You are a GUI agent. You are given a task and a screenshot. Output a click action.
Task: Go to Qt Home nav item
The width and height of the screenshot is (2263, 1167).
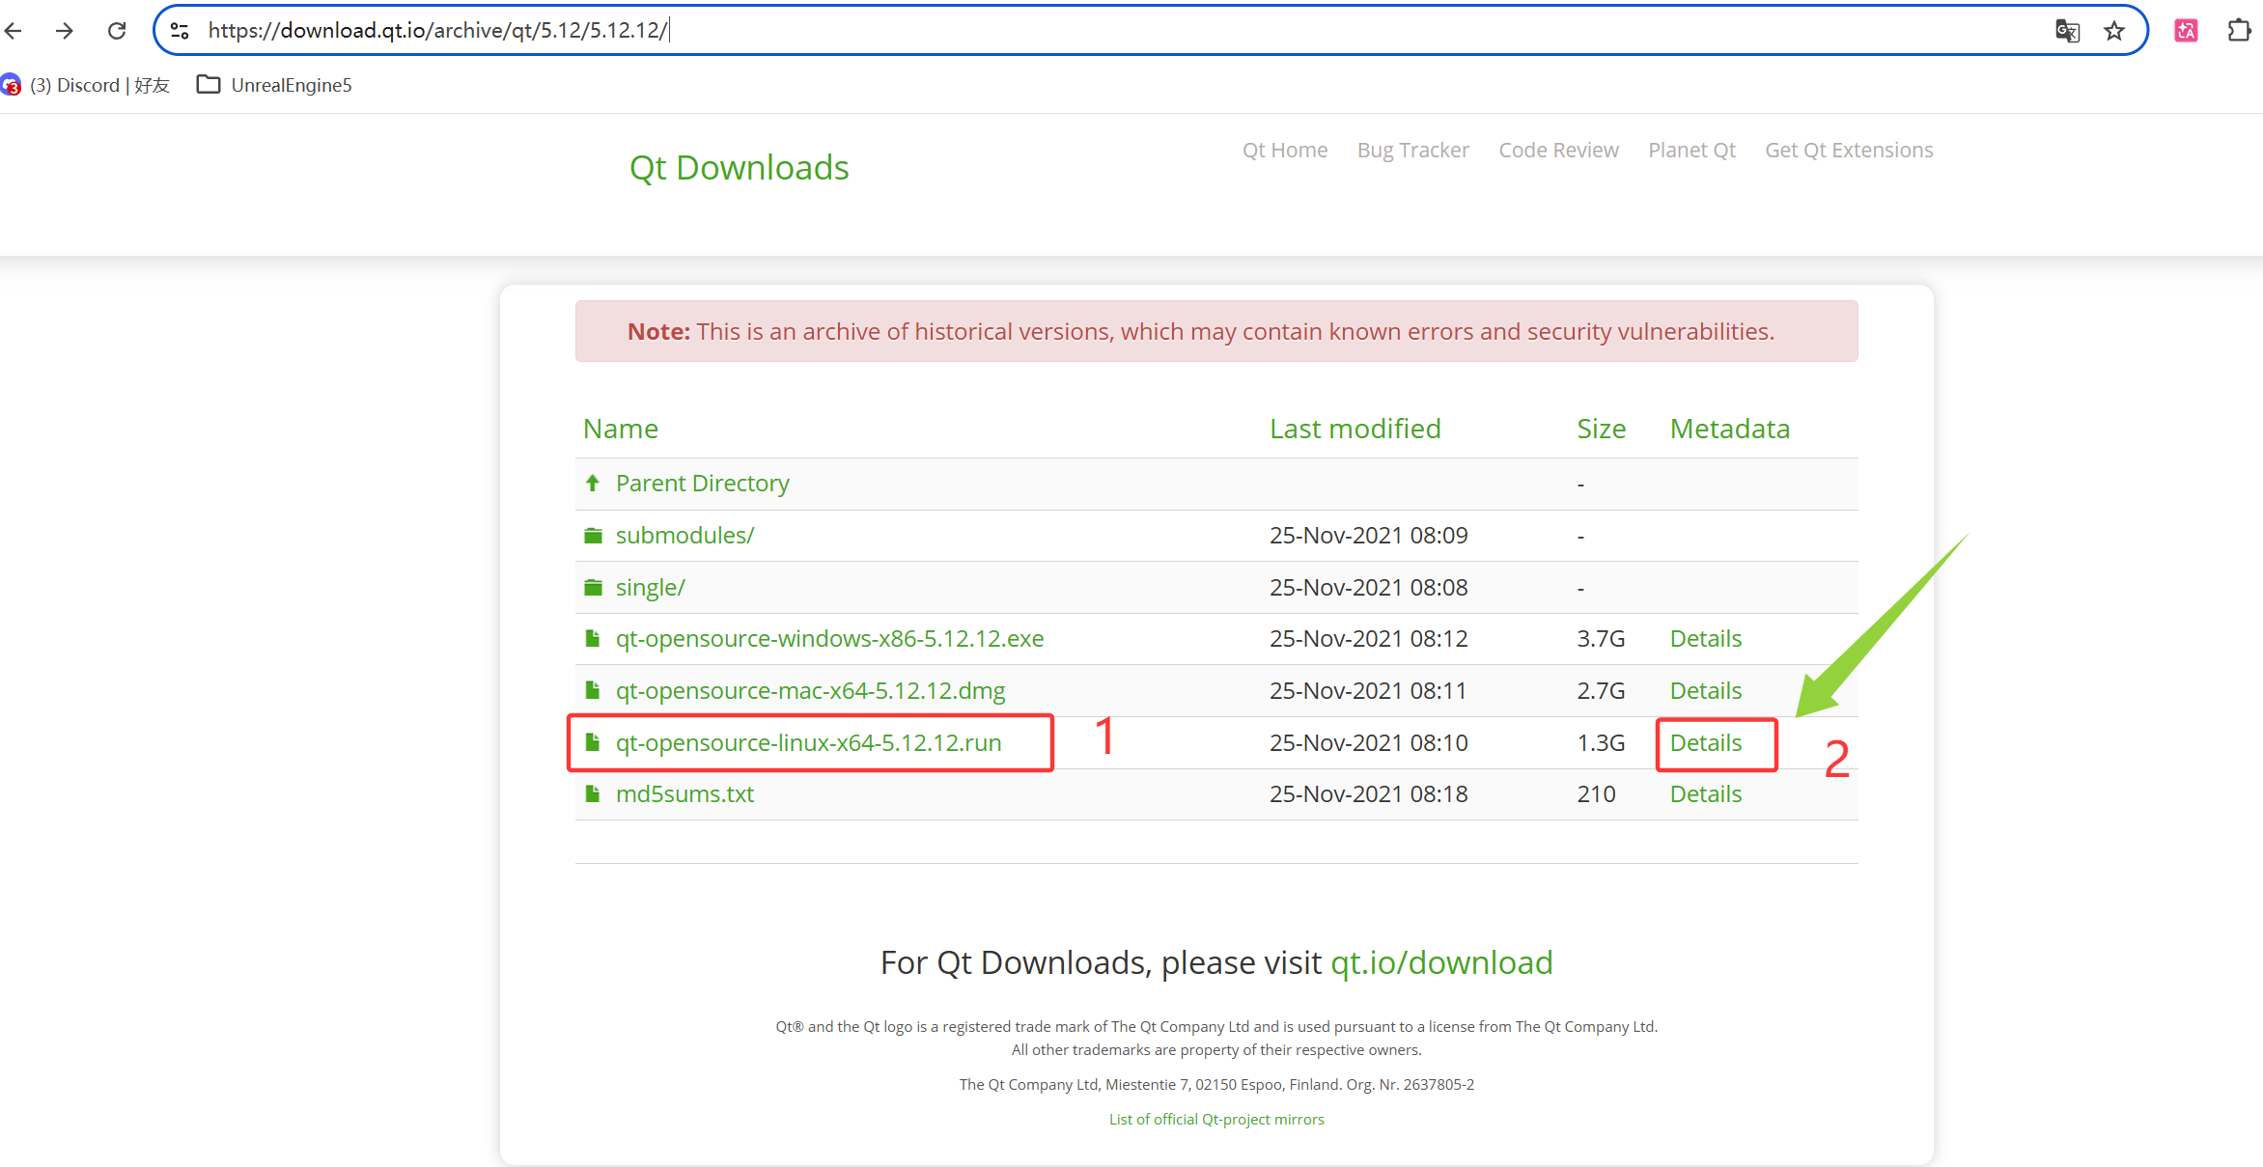1284,150
